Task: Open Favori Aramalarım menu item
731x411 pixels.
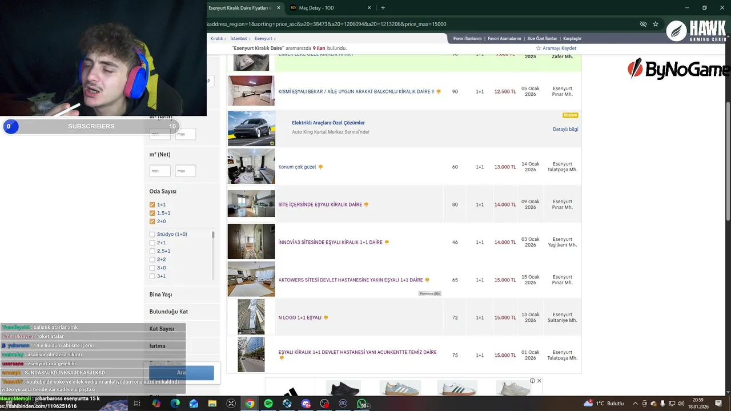Action: [x=504, y=39]
